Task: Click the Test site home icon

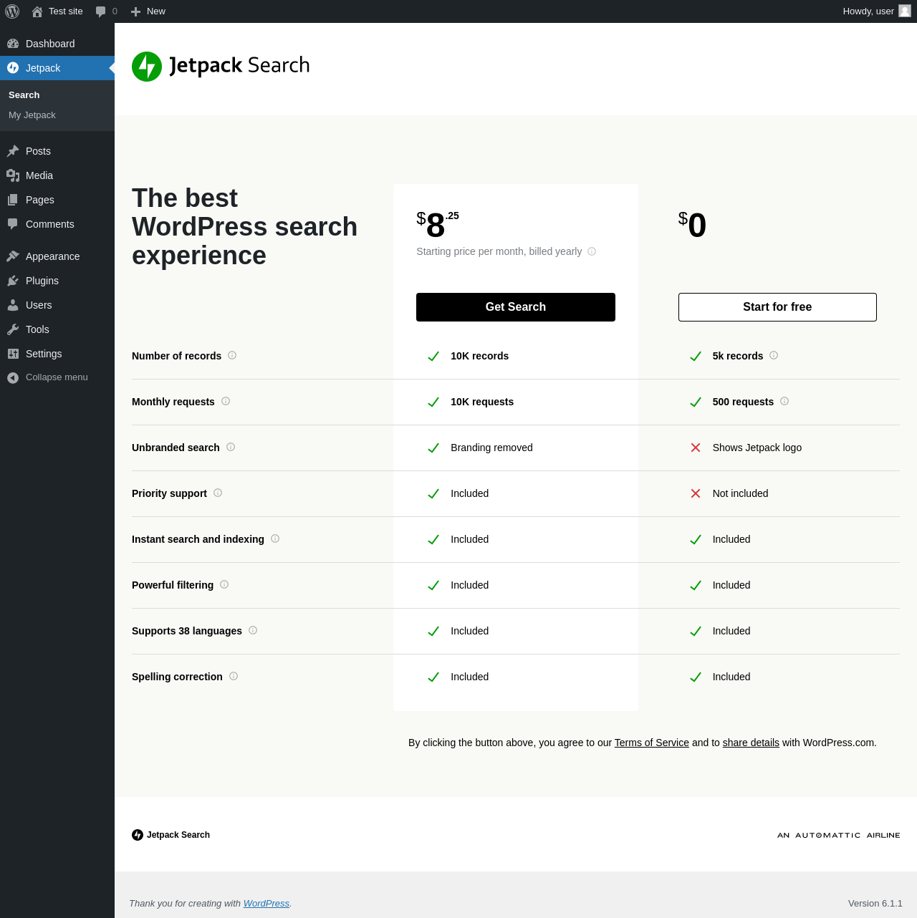Action: tap(37, 11)
